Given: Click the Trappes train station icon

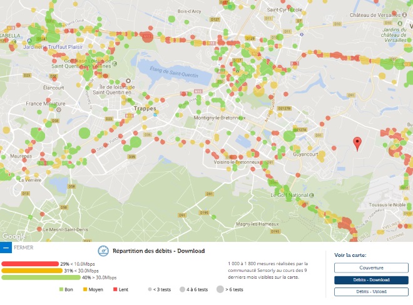Looking at the screenshot, I should [155, 114].
